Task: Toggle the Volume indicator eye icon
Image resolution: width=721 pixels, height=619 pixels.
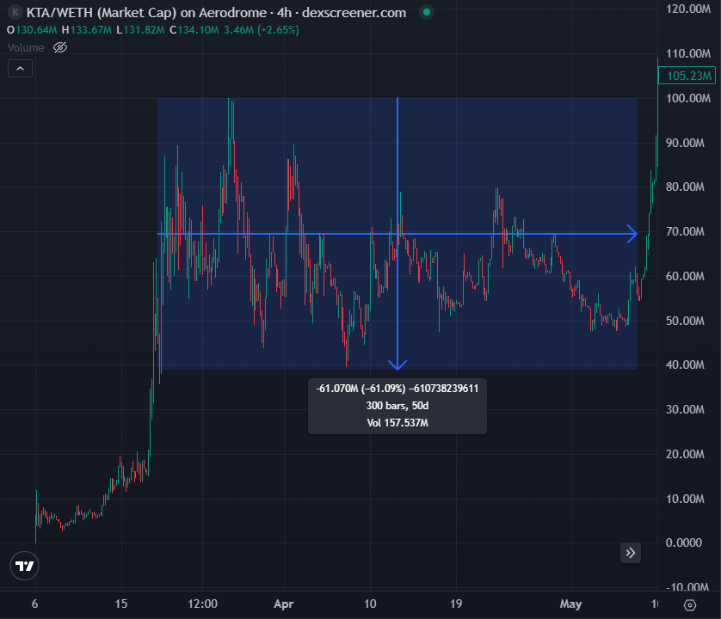Action: click(x=60, y=47)
